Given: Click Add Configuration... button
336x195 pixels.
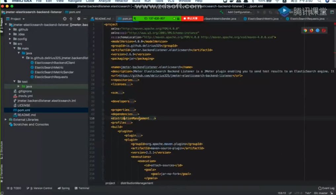Looking at the screenshot, I should pos(240,12).
